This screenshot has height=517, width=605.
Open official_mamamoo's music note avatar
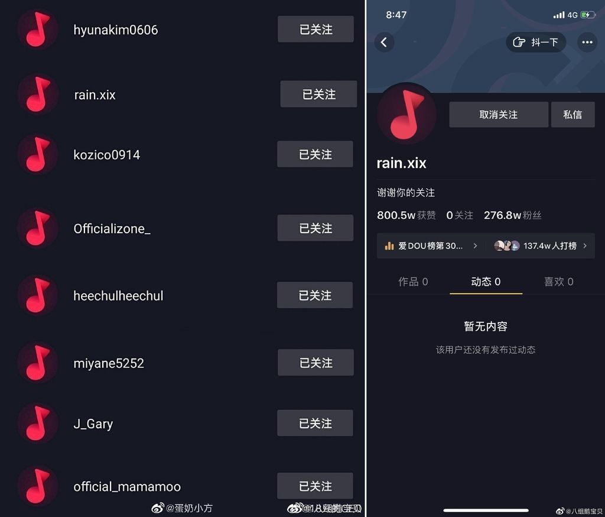click(x=37, y=486)
